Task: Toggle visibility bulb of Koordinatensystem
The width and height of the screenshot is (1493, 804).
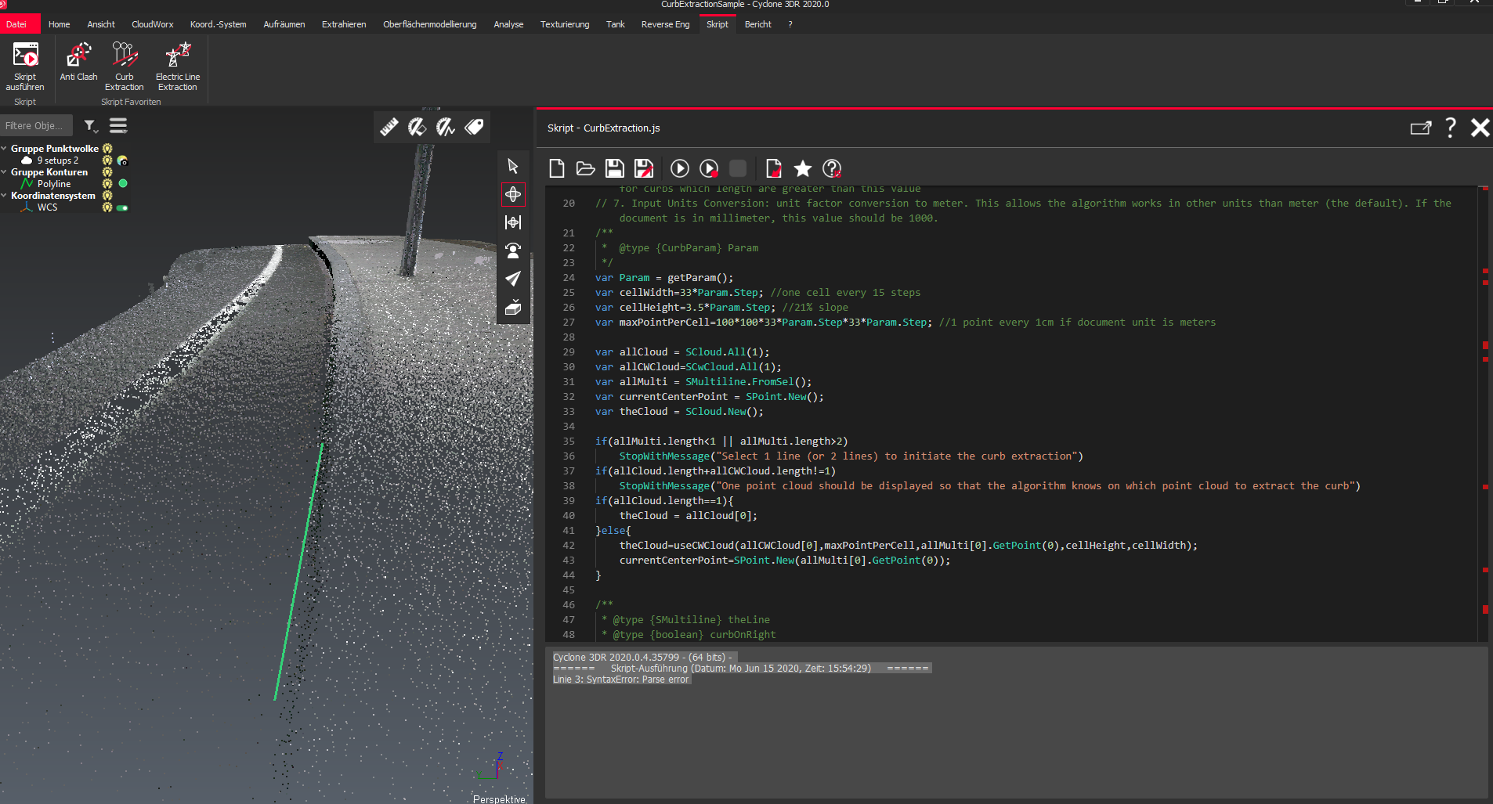Action: coord(107,196)
